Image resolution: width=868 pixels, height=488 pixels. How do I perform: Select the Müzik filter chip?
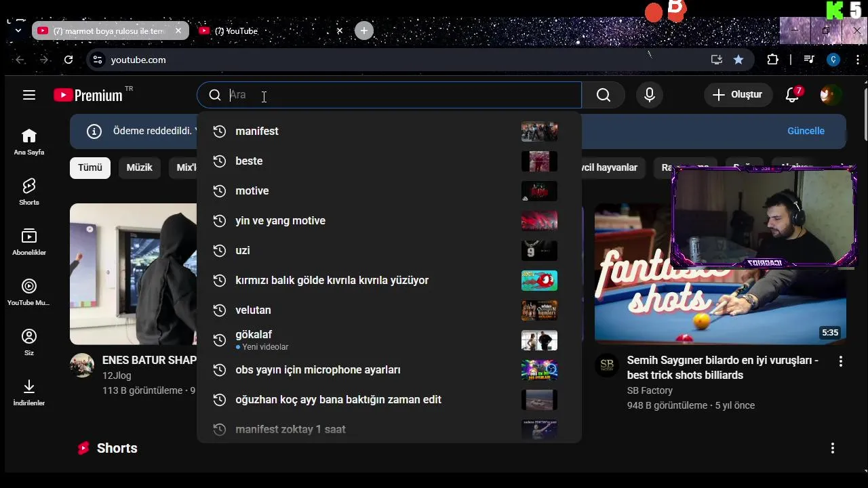point(140,167)
